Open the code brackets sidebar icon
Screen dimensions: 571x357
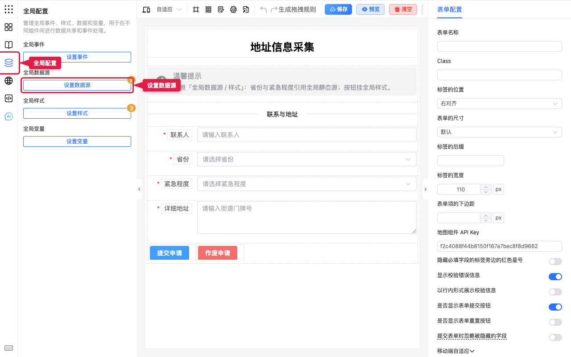8,99
